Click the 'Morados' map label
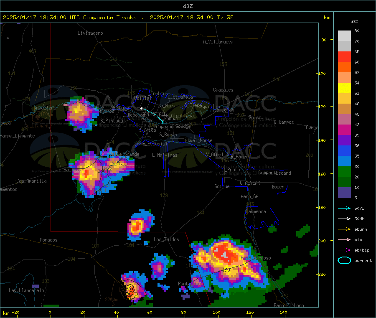Screen dimensions: 376x318 49,240
